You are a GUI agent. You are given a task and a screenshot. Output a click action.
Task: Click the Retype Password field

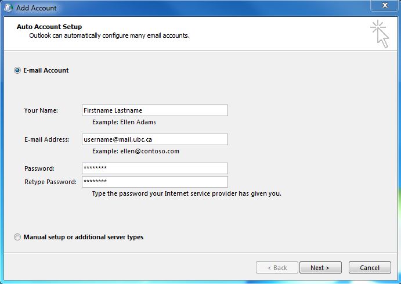[154, 182]
